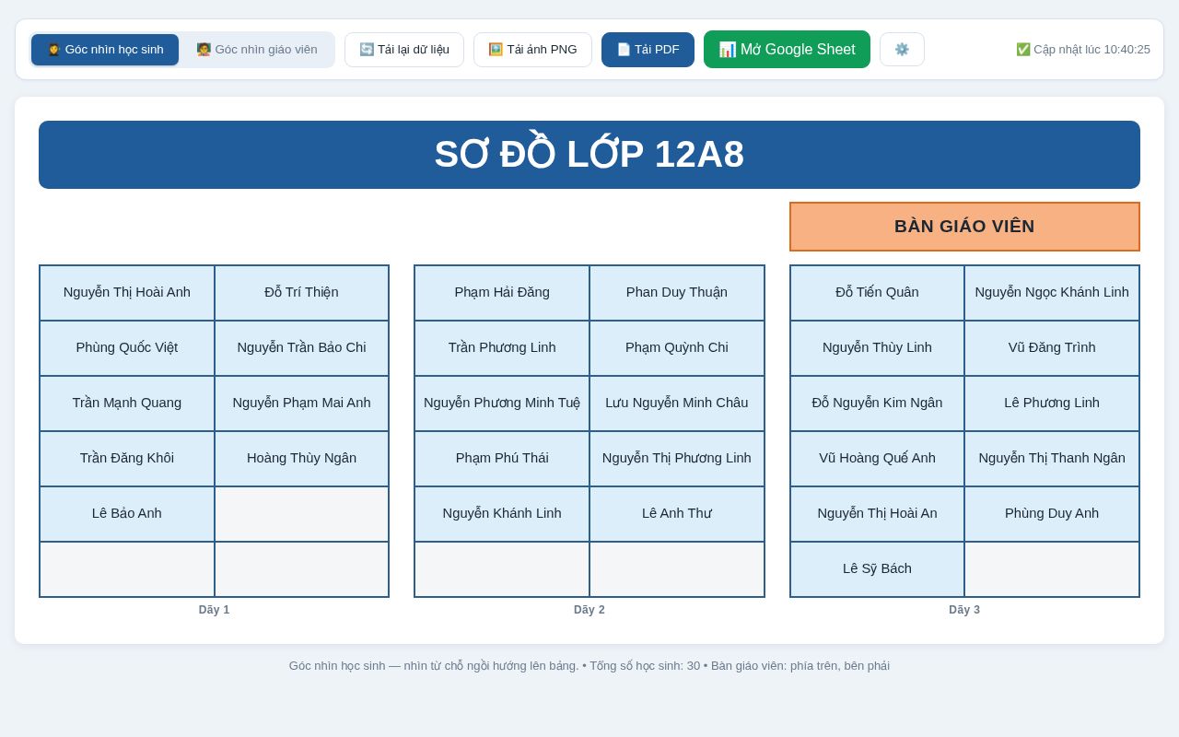Click the Tải lại dữ liệu button
The image size is (1179, 737).
[404, 50]
